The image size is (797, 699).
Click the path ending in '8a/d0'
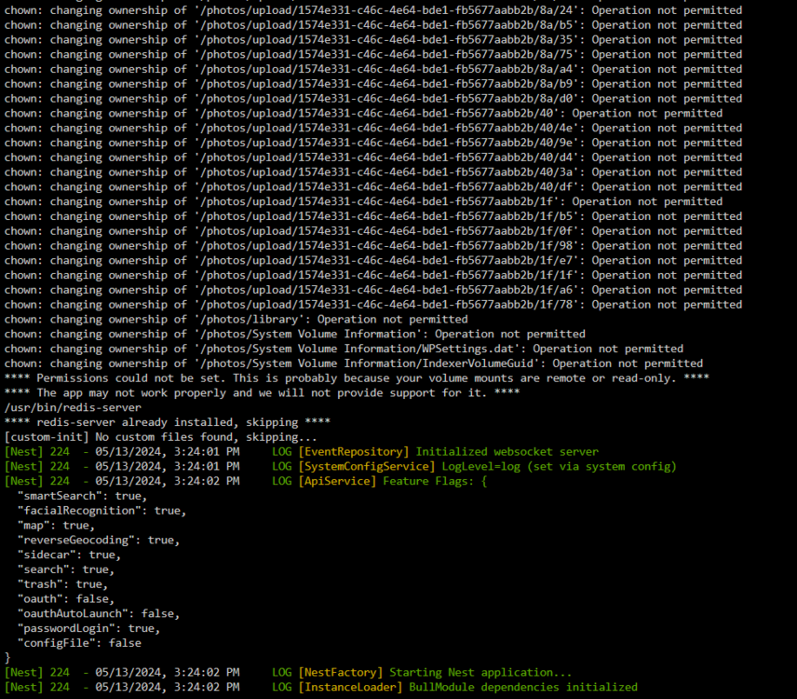point(388,99)
